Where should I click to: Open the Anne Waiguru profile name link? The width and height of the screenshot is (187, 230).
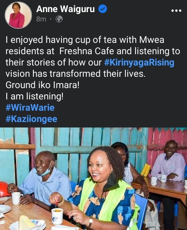[65, 9]
